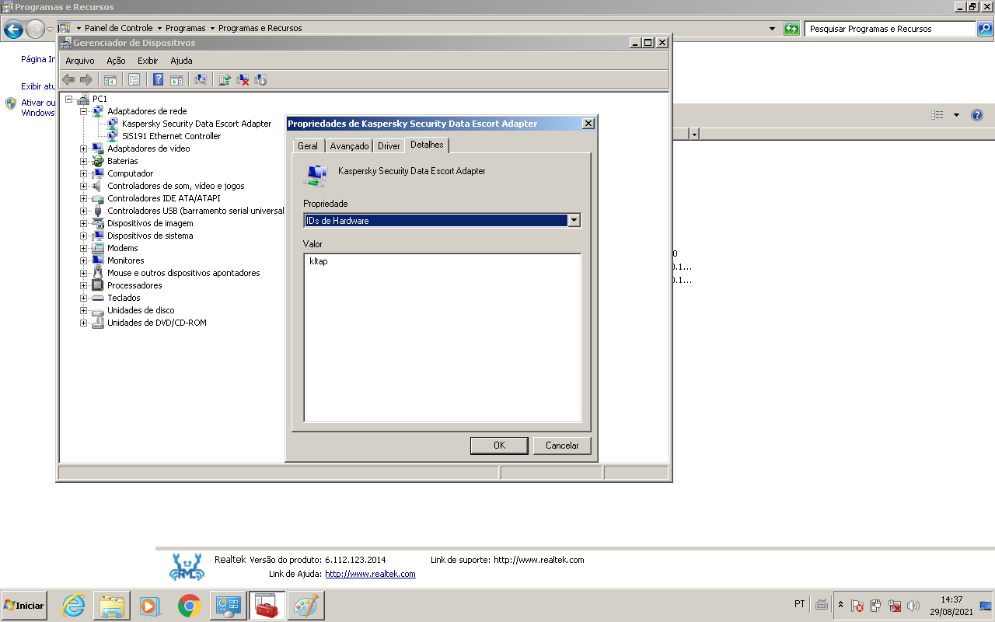This screenshot has width=995, height=622.
Task: Open the Ação menu
Action: tap(116, 61)
